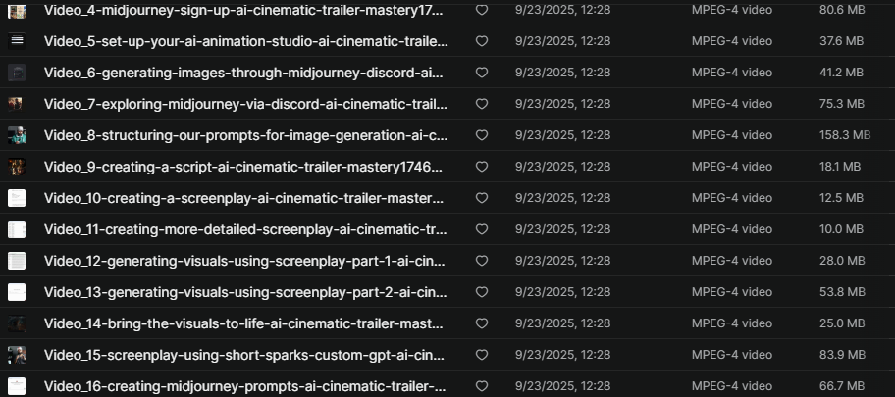
Task: Click MPEG-4 video type in Video_12 row
Action: (x=732, y=261)
